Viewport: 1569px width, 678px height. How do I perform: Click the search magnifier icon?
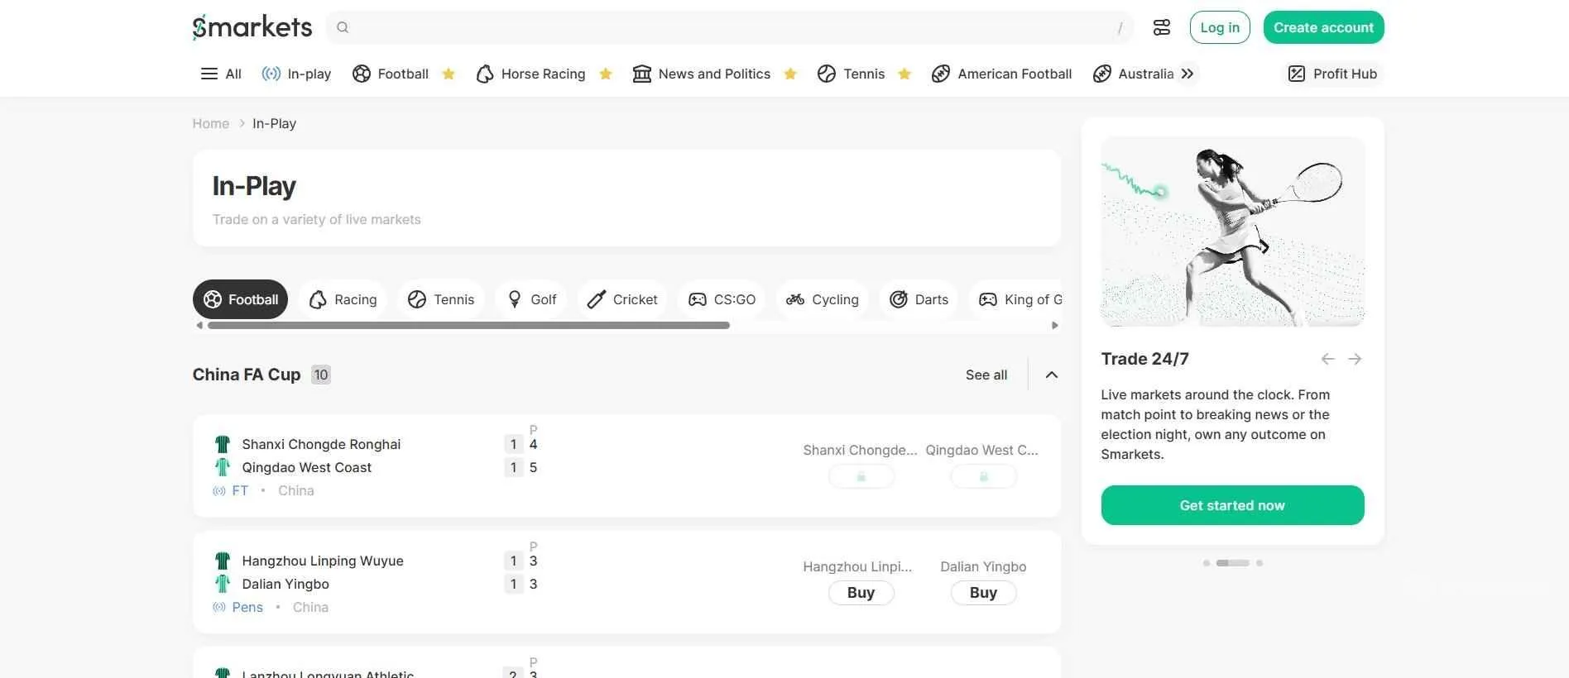(343, 27)
